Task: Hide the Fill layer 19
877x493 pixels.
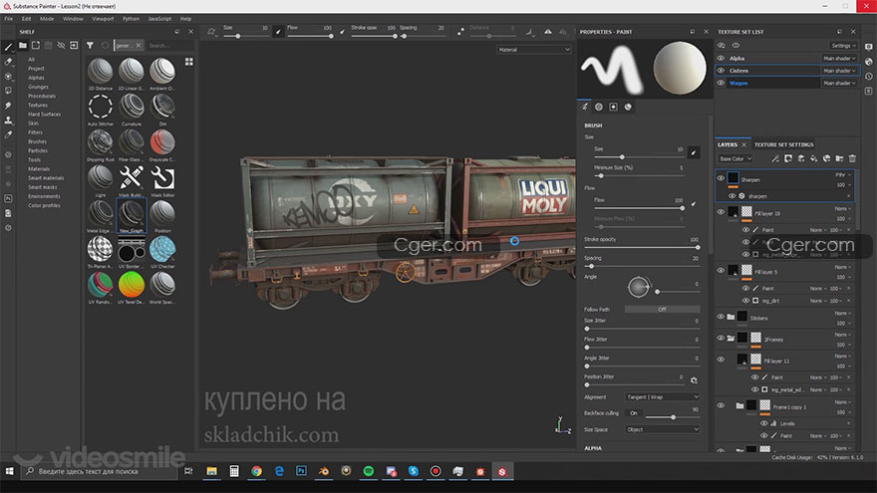Action: coord(721,212)
